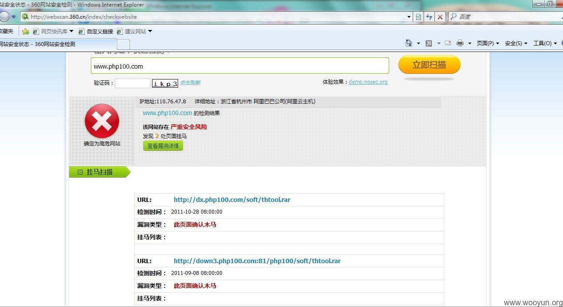
Task: Click the 浙江省杭州市 阿里巴巴公司 address text
Action: 268,102
